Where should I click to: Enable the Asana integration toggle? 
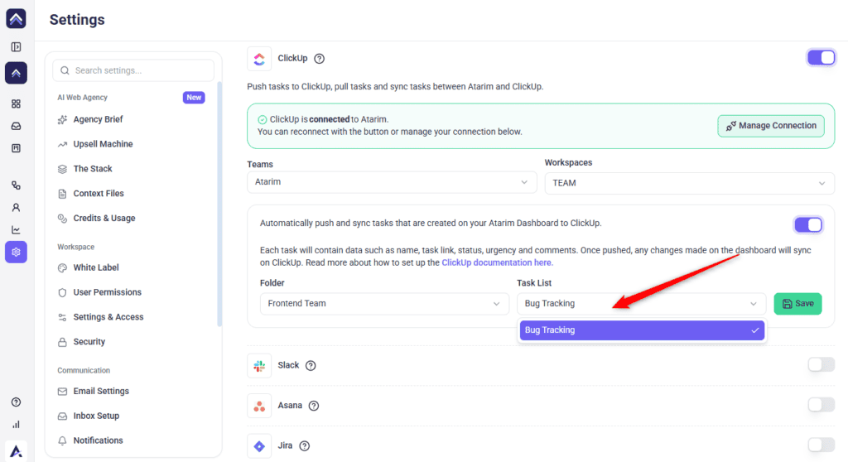coord(821,405)
